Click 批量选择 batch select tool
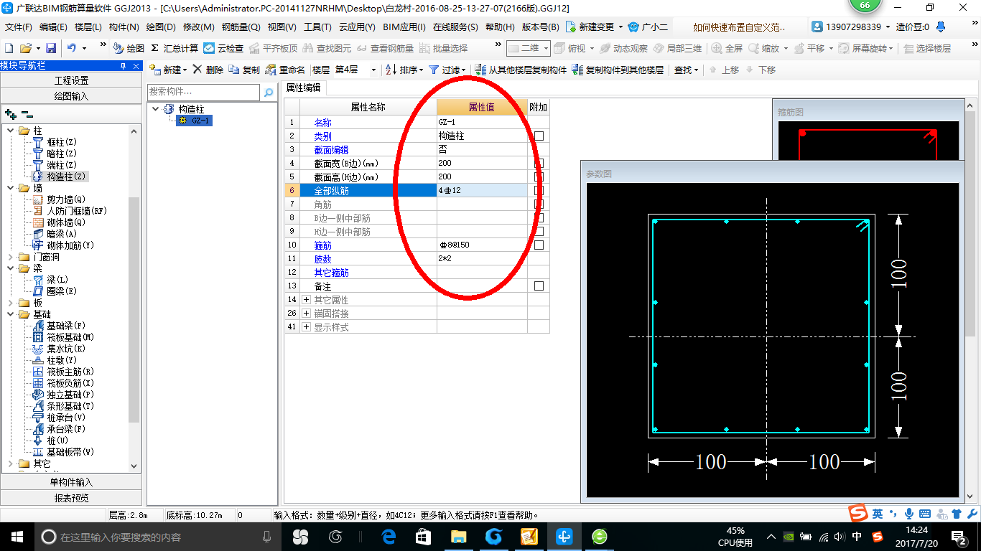 (x=443, y=48)
